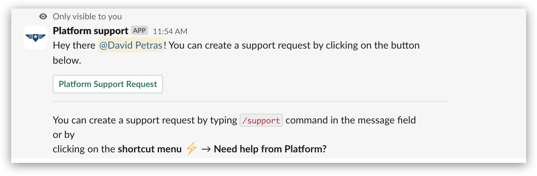Click the horizontal divider under the button

[250, 101]
